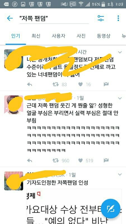Viewport: 126px width, 224px height.
Task: Open the news article preview card
Action: tap(74, 206)
